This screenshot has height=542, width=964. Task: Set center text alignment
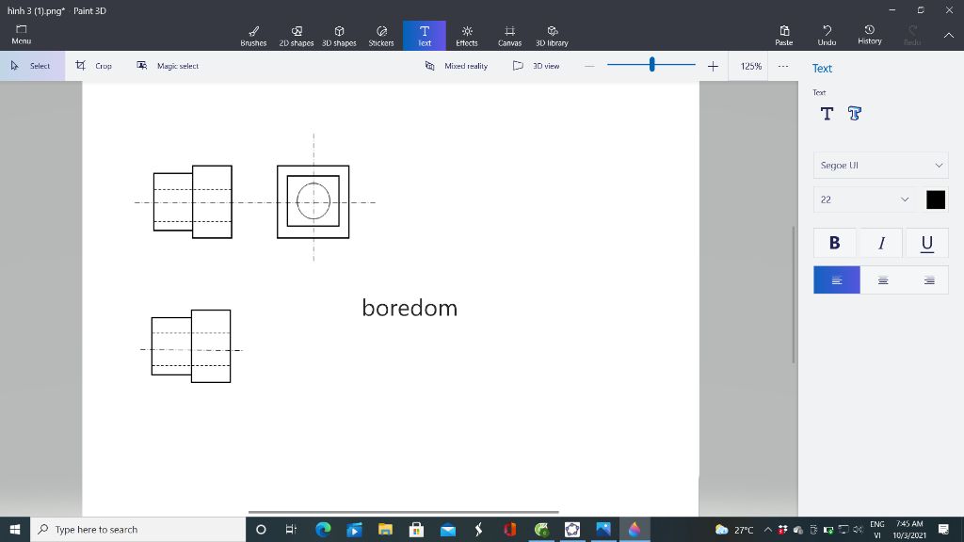(x=883, y=280)
